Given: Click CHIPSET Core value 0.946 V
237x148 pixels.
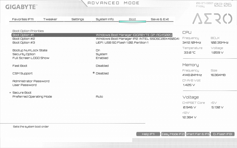Looking at the screenshot, I should click(x=189, y=107).
